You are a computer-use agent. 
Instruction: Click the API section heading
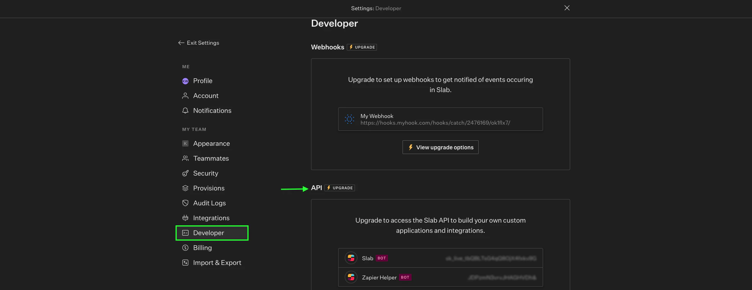317,188
